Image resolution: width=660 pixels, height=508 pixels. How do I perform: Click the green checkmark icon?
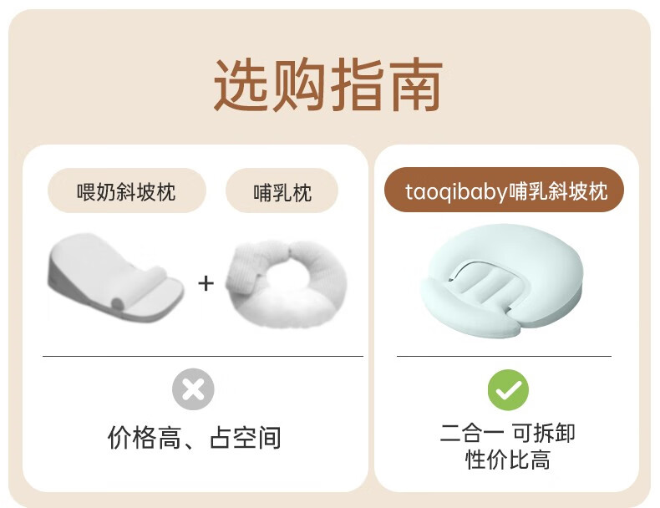point(508,390)
